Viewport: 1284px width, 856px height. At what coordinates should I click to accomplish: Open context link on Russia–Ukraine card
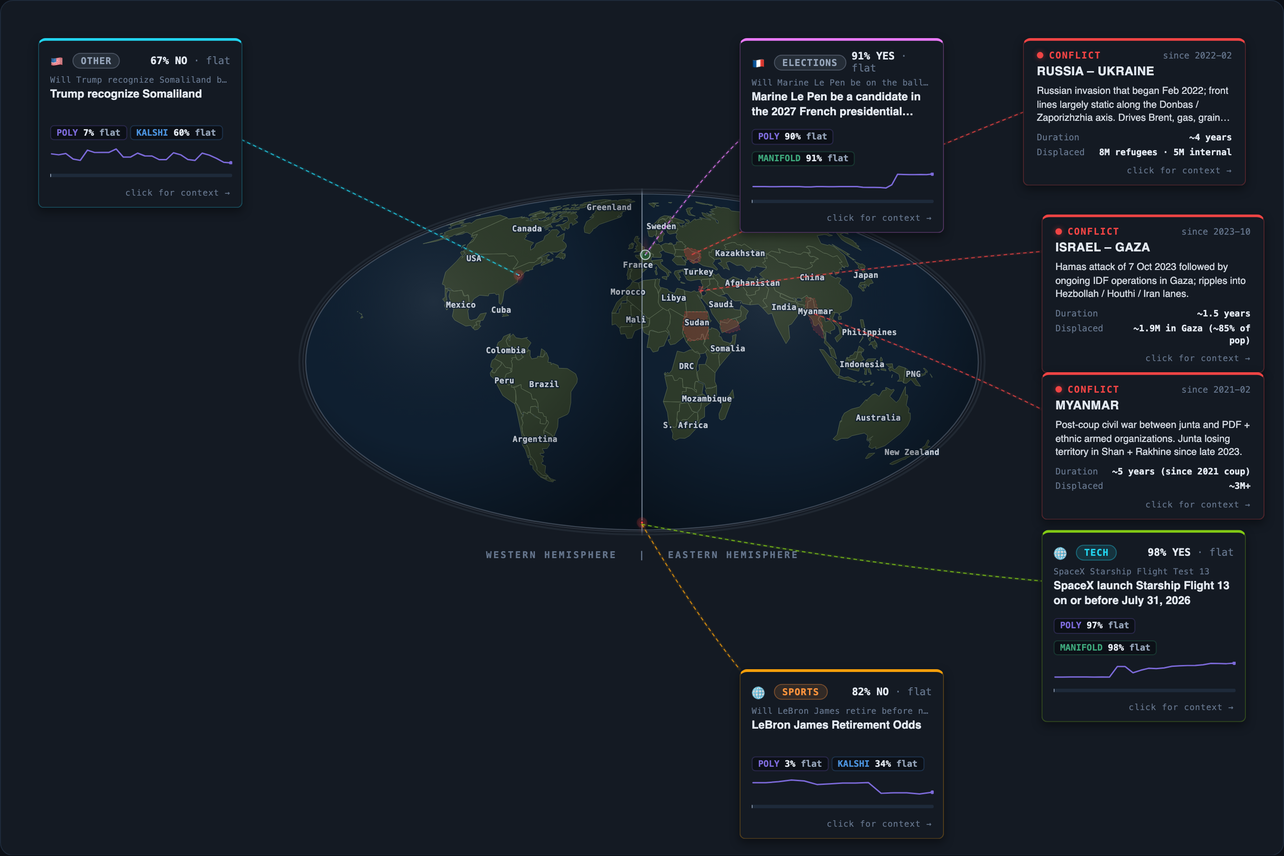tap(1178, 171)
